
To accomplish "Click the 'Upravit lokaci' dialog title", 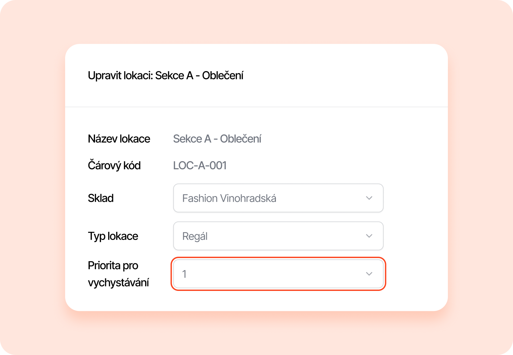I will [119, 76].
